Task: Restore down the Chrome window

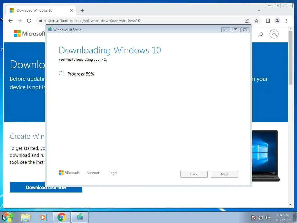Action: [276, 6]
